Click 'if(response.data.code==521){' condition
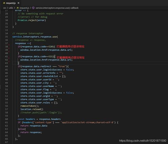The width and height of the screenshot is (168, 144). tap(36, 57)
